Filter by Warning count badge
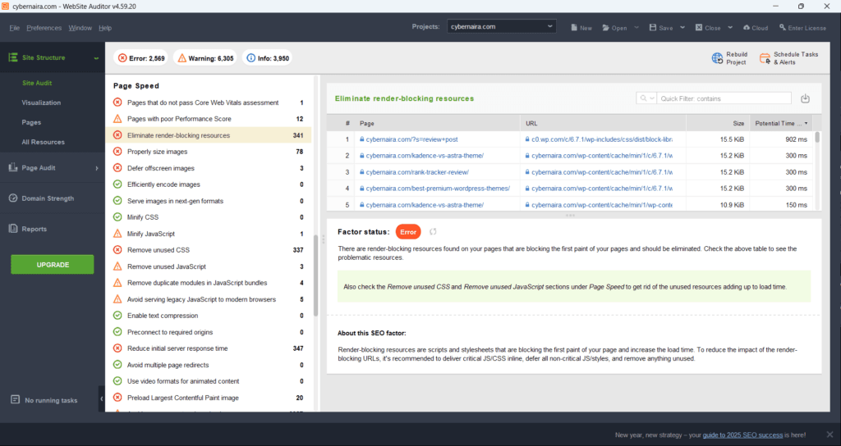 coord(205,58)
